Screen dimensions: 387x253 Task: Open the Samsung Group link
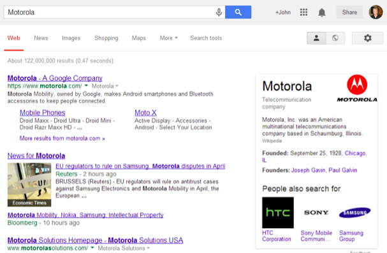(351, 236)
